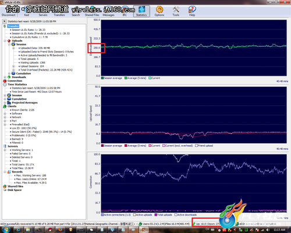Click Disconnect in the toolbar

pos(9,15)
